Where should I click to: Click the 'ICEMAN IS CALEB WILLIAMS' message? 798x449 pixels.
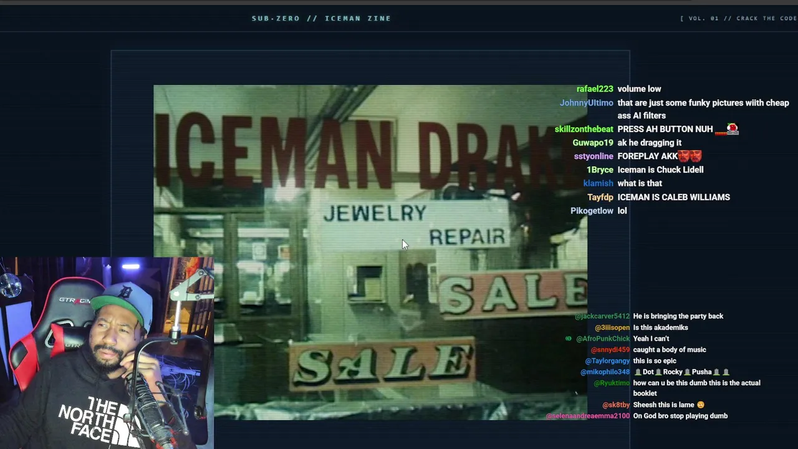[673, 197]
